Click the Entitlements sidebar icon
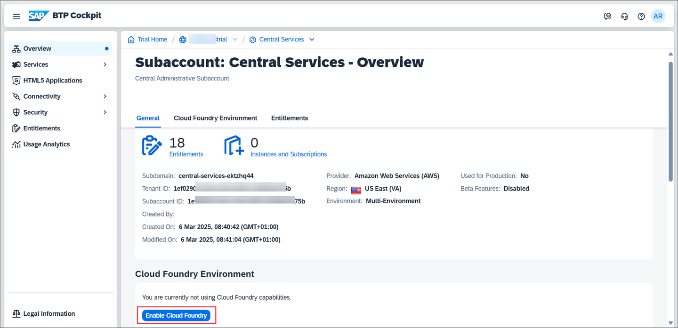 pyautogui.click(x=16, y=128)
